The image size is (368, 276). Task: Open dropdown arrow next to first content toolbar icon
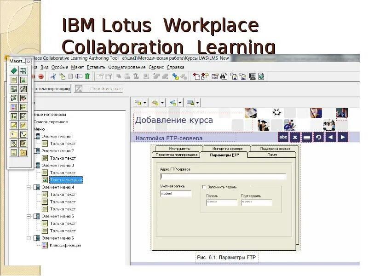point(145,103)
